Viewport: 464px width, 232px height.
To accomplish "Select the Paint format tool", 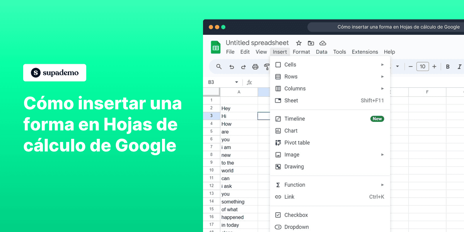I will [x=267, y=67].
